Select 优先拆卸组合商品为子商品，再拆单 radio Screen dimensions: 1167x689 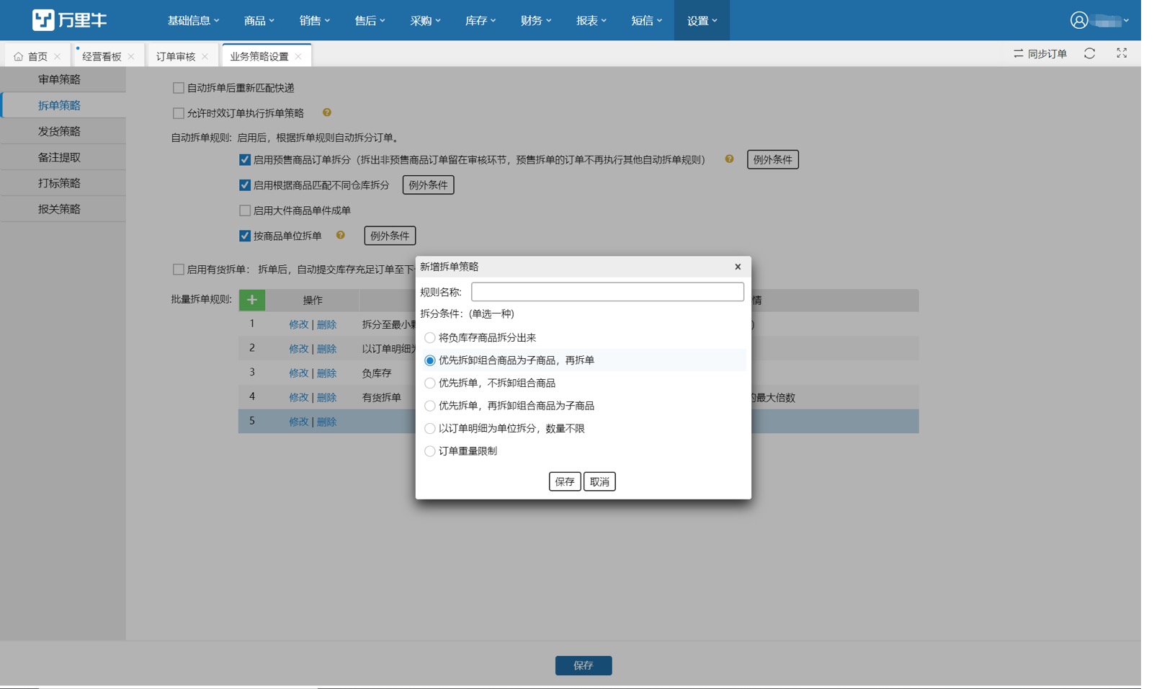[430, 360]
